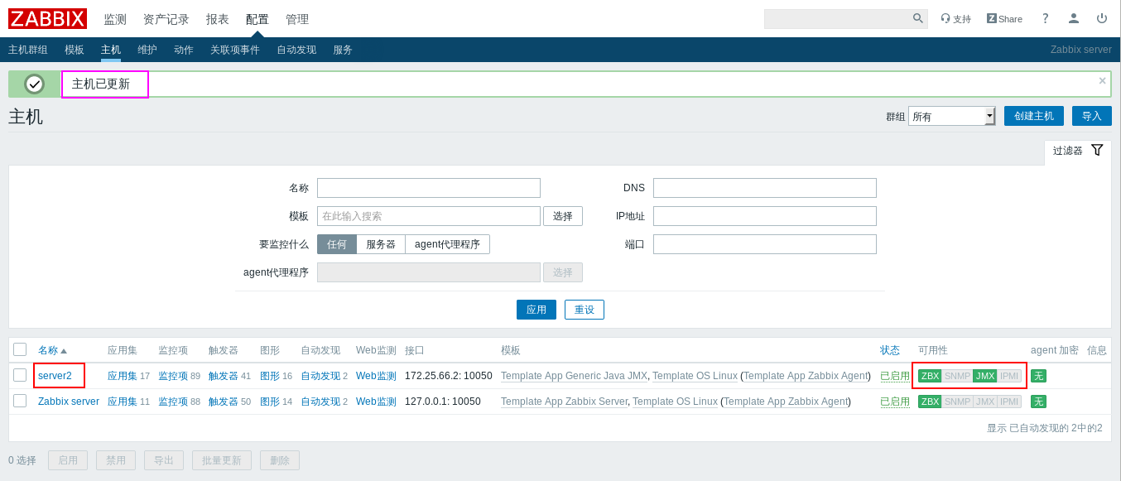
Task: Toggle server2 已启用 status
Action: (x=895, y=376)
